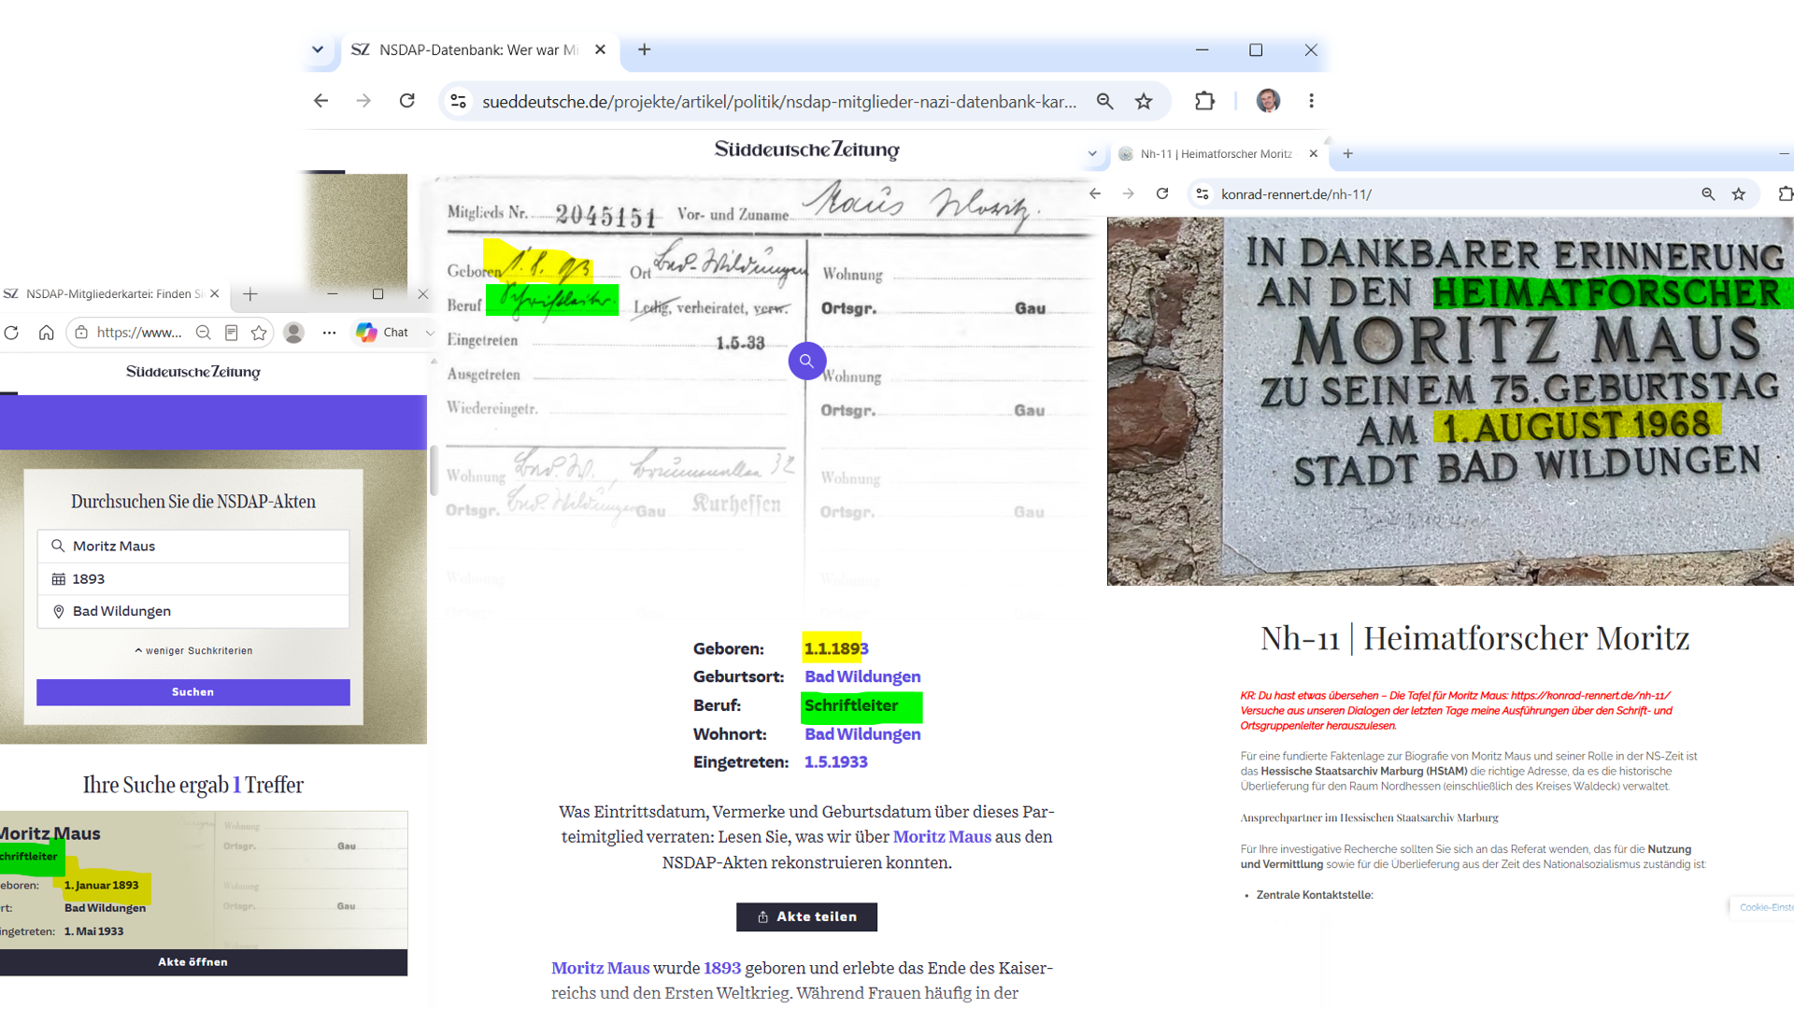This screenshot has width=1794, height=1009.
Task: Click the 'Akte teilen' button
Action: [x=806, y=917]
